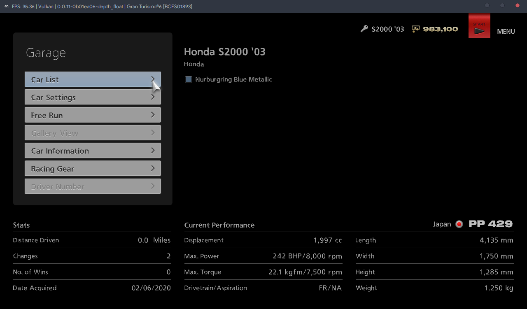The width and height of the screenshot is (527, 309).
Task: Click the 1,750 mm value
Action: (497, 256)
